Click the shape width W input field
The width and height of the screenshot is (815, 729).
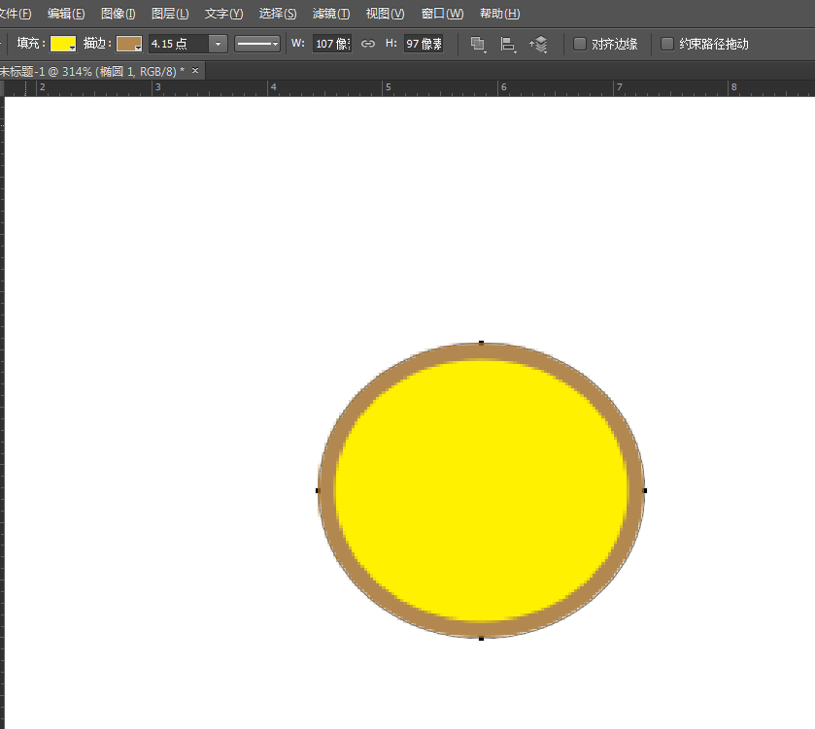click(332, 44)
